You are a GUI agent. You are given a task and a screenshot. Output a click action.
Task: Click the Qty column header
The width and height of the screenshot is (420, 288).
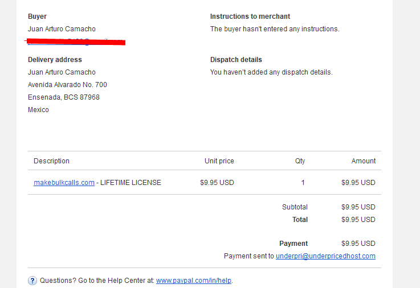(300, 161)
